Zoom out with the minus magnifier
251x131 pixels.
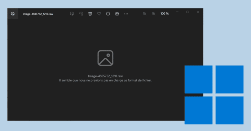(145, 14)
